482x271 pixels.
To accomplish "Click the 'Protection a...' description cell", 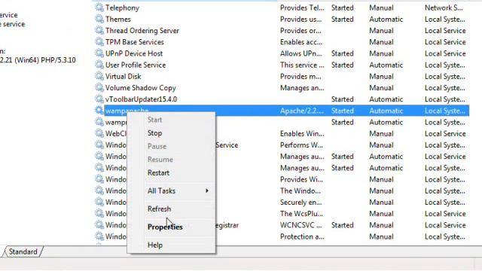I will pos(302,236).
